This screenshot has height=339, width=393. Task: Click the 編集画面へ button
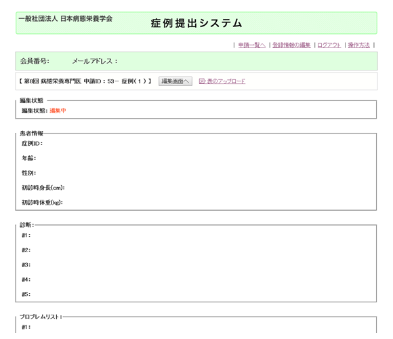(175, 81)
